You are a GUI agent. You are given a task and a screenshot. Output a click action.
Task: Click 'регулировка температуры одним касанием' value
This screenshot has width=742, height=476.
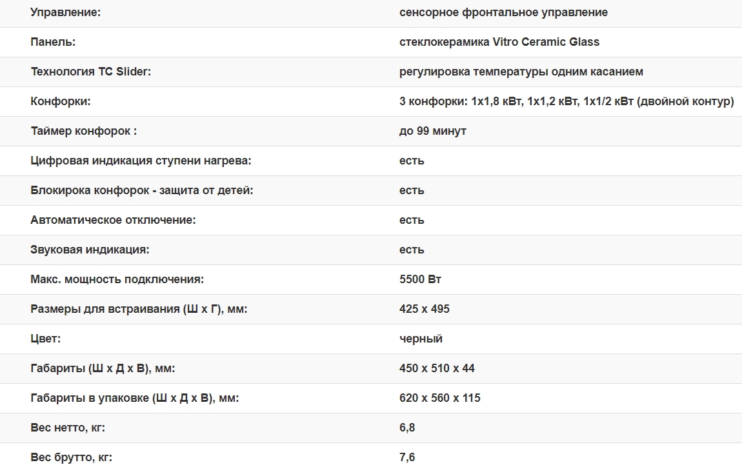521,72
